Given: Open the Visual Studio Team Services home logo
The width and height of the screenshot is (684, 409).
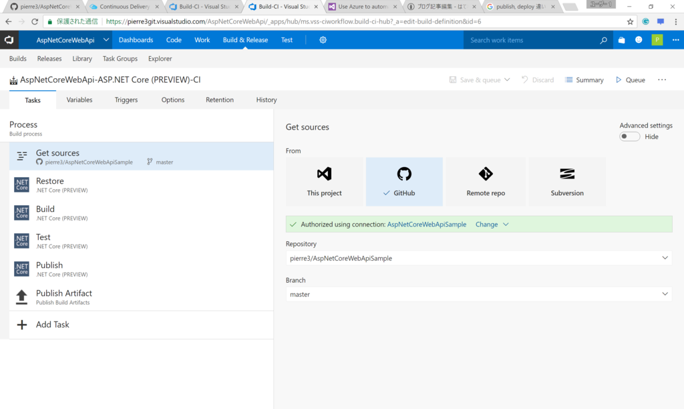Looking at the screenshot, I should pos(9,39).
